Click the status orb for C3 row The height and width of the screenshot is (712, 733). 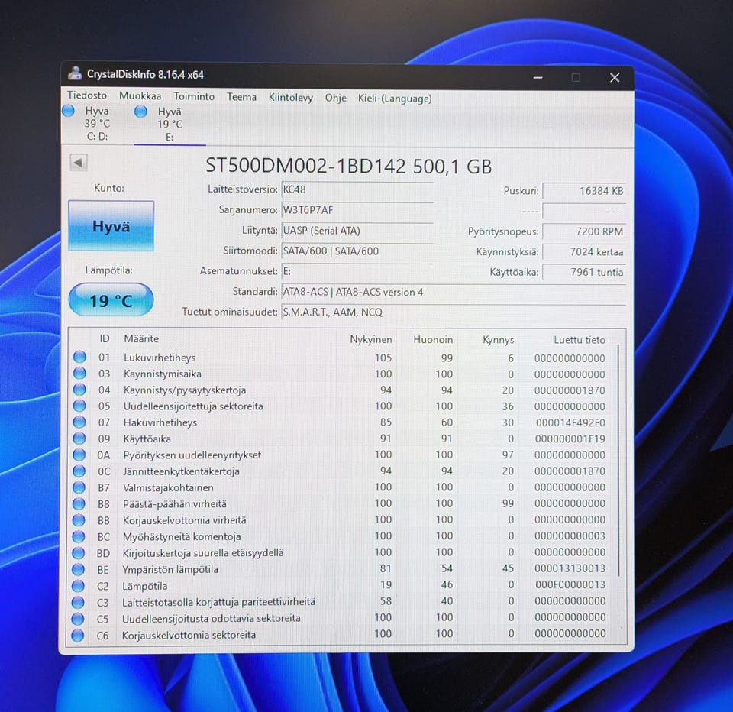(78, 602)
